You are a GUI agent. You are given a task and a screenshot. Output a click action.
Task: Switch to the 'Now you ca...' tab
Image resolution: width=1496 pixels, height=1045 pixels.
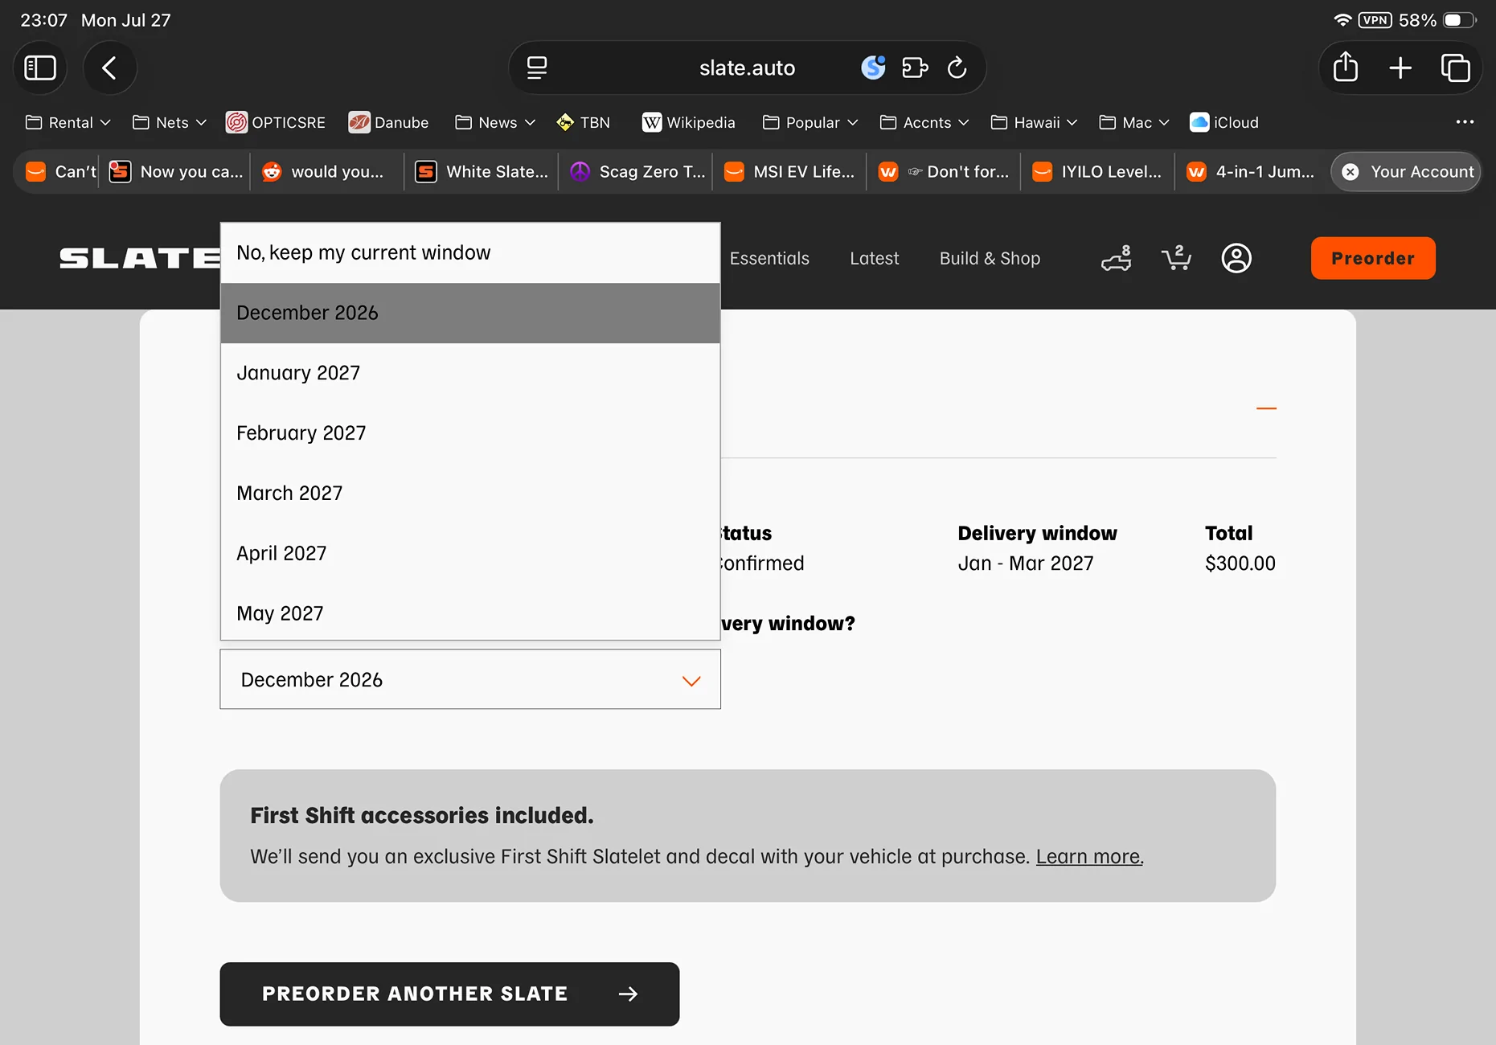[x=175, y=171]
